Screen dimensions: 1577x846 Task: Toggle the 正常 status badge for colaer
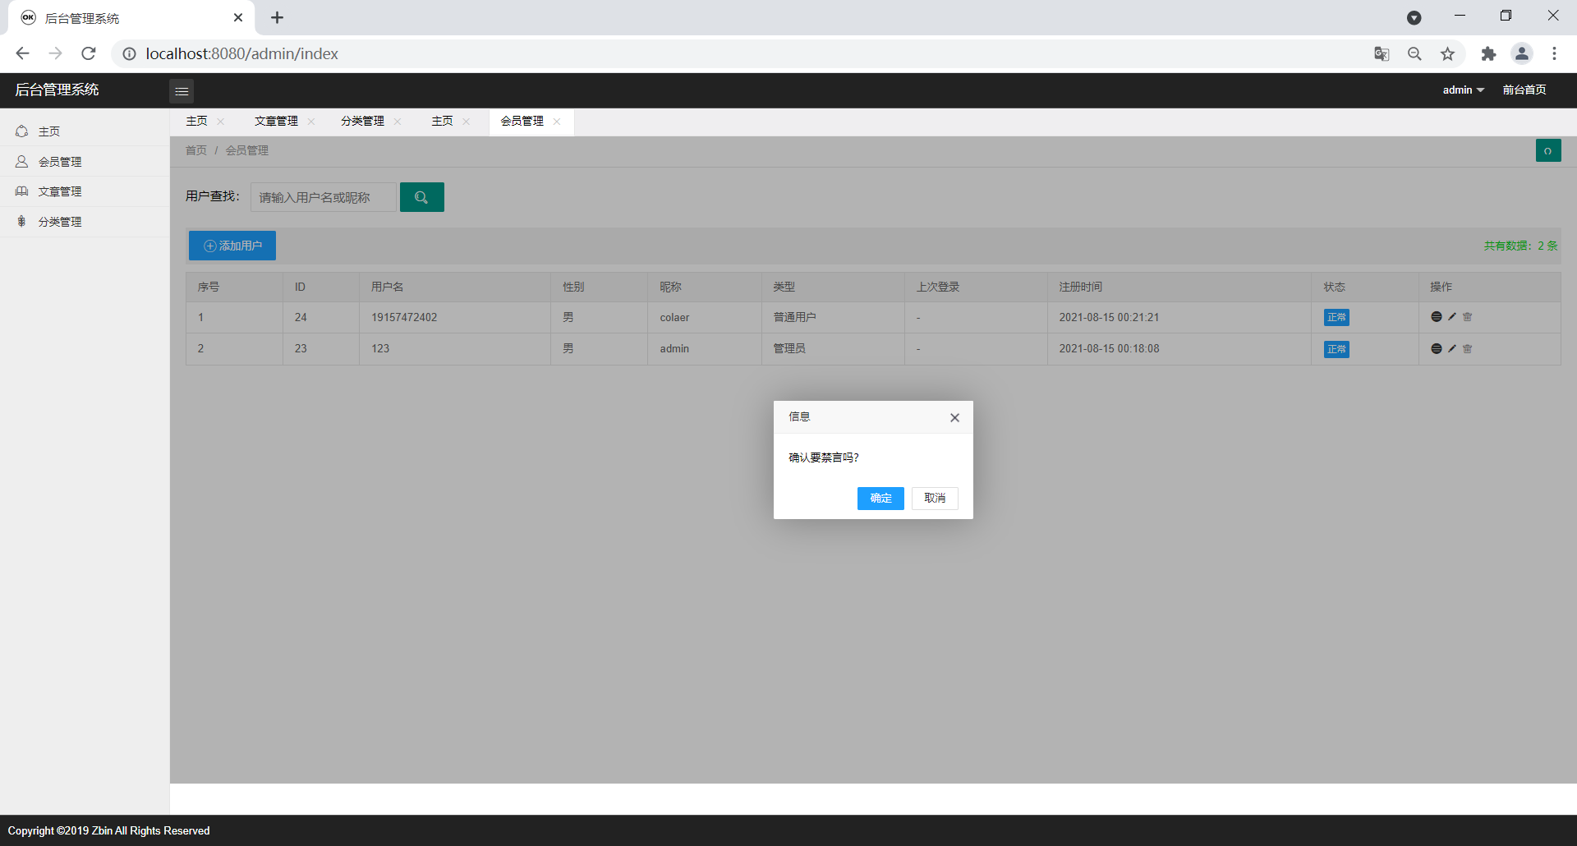coord(1336,318)
